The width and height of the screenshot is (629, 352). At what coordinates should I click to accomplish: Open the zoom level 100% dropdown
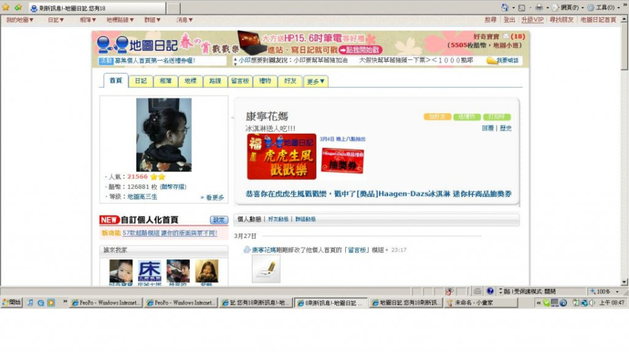click(x=606, y=291)
